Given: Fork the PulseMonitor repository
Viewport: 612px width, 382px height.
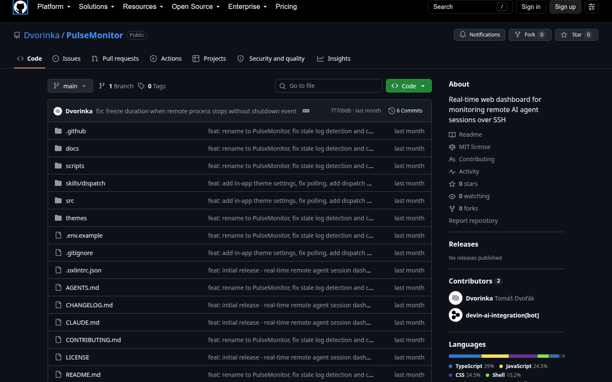Looking at the screenshot, I should [x=530, y=35].
